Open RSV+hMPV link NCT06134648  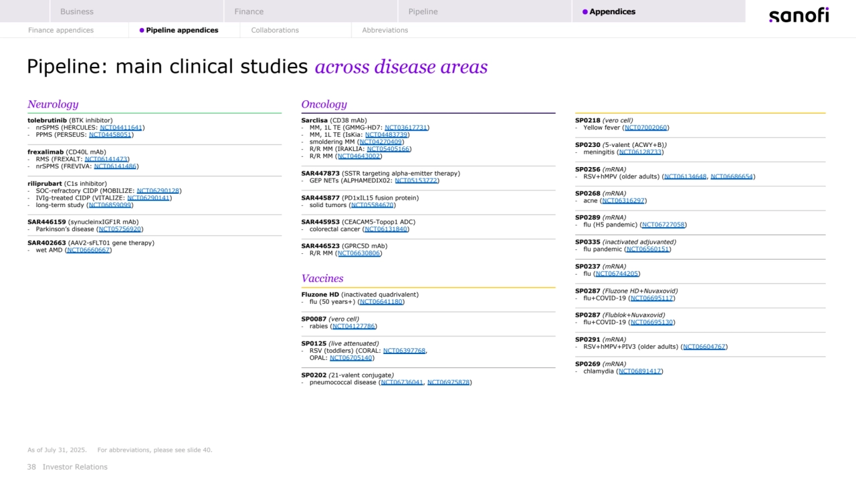click(685, 177)
